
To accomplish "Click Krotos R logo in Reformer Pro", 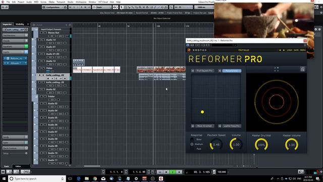I will [x=189, y=50].
